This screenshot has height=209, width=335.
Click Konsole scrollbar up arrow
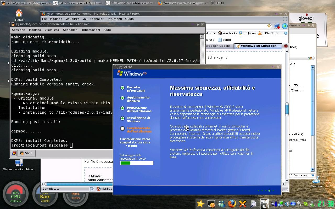coord(202,37)
